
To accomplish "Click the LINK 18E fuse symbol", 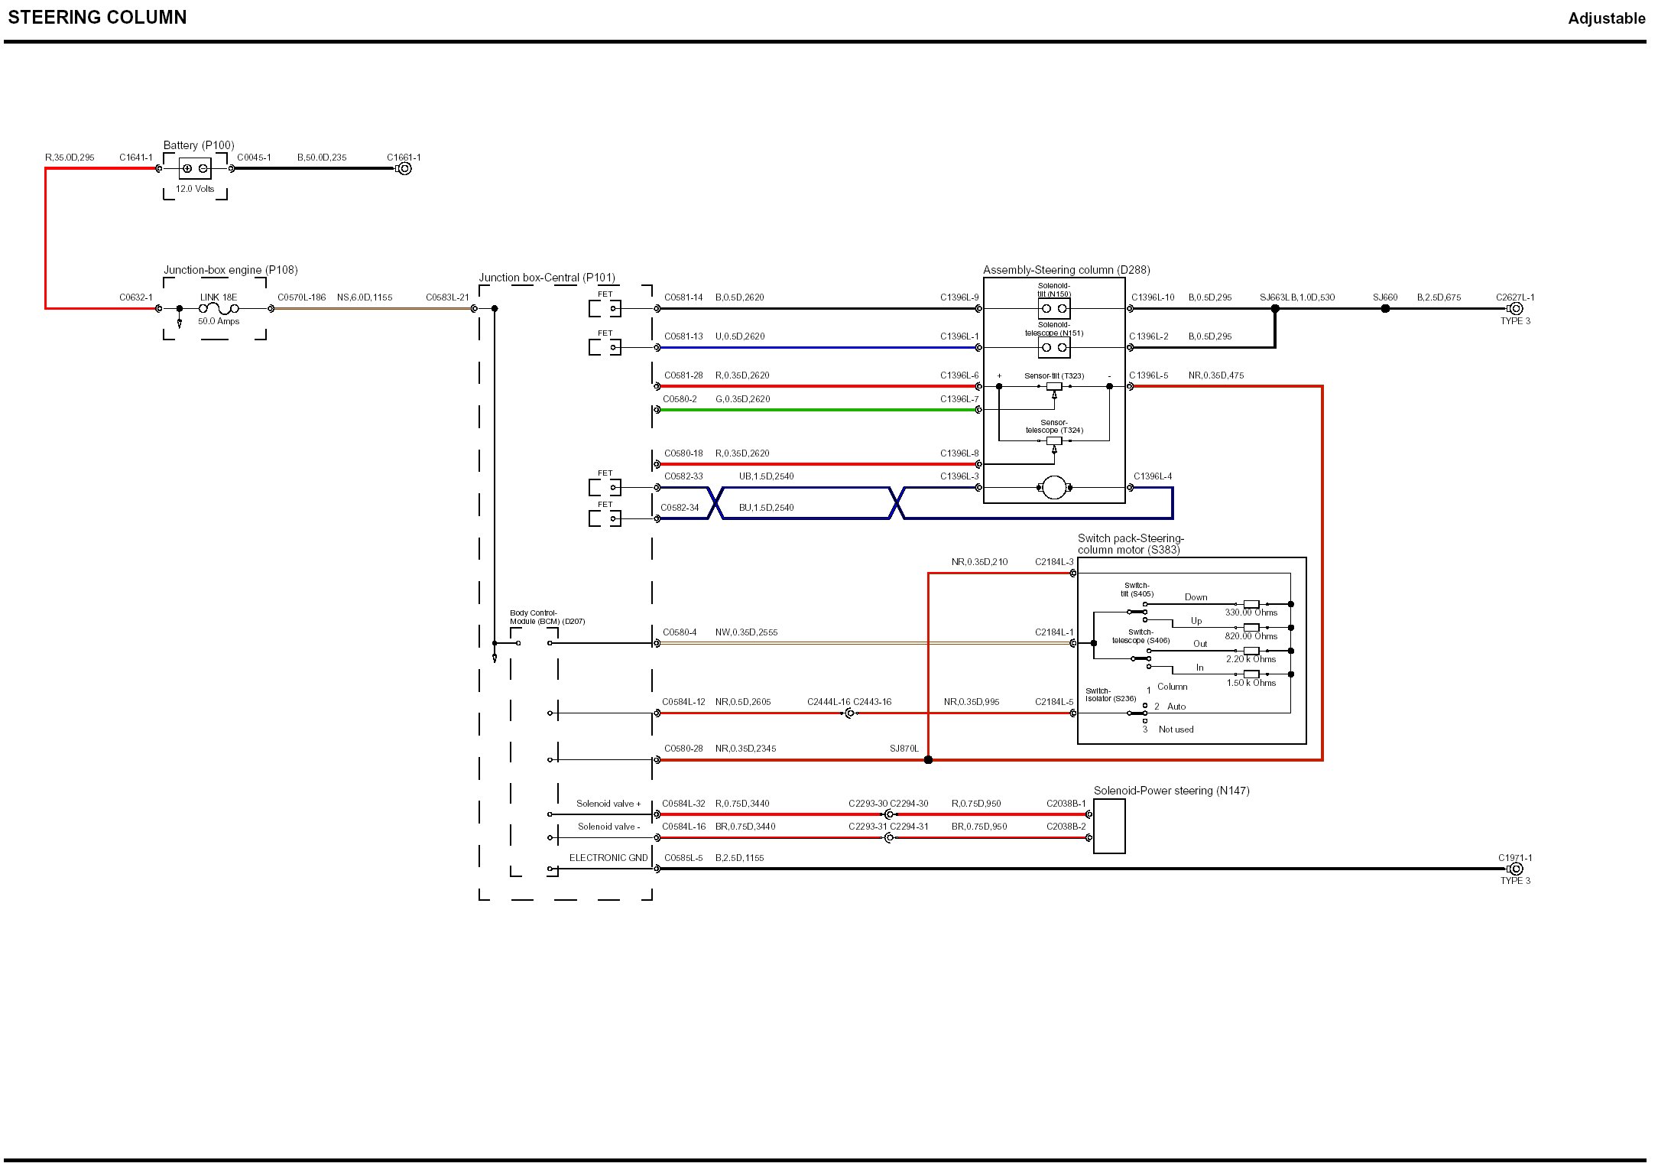I will click(x=219, y=308).
